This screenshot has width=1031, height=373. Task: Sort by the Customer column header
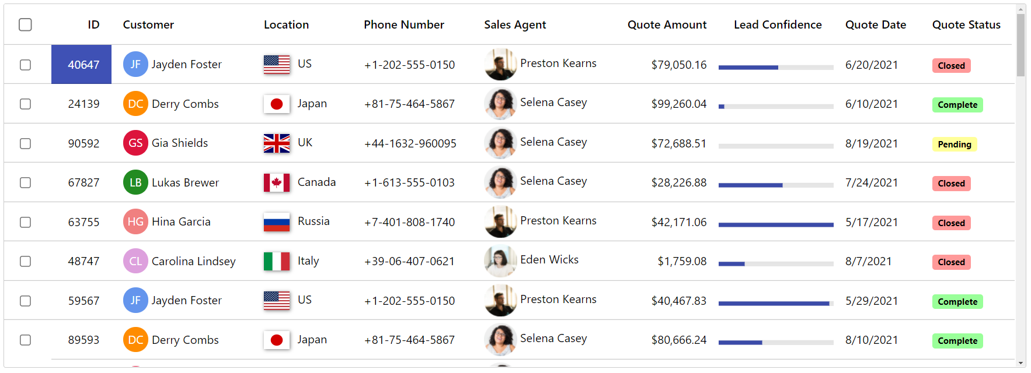tap(148, 24)
